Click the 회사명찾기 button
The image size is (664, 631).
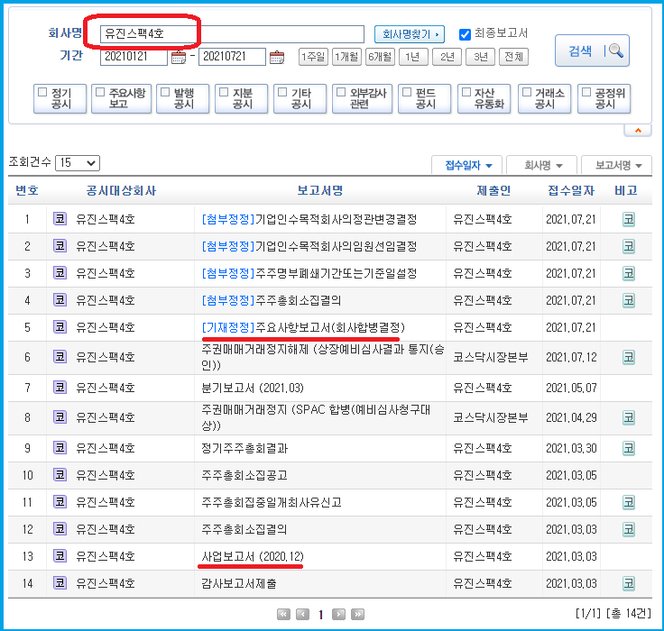[x=410, y=34]
